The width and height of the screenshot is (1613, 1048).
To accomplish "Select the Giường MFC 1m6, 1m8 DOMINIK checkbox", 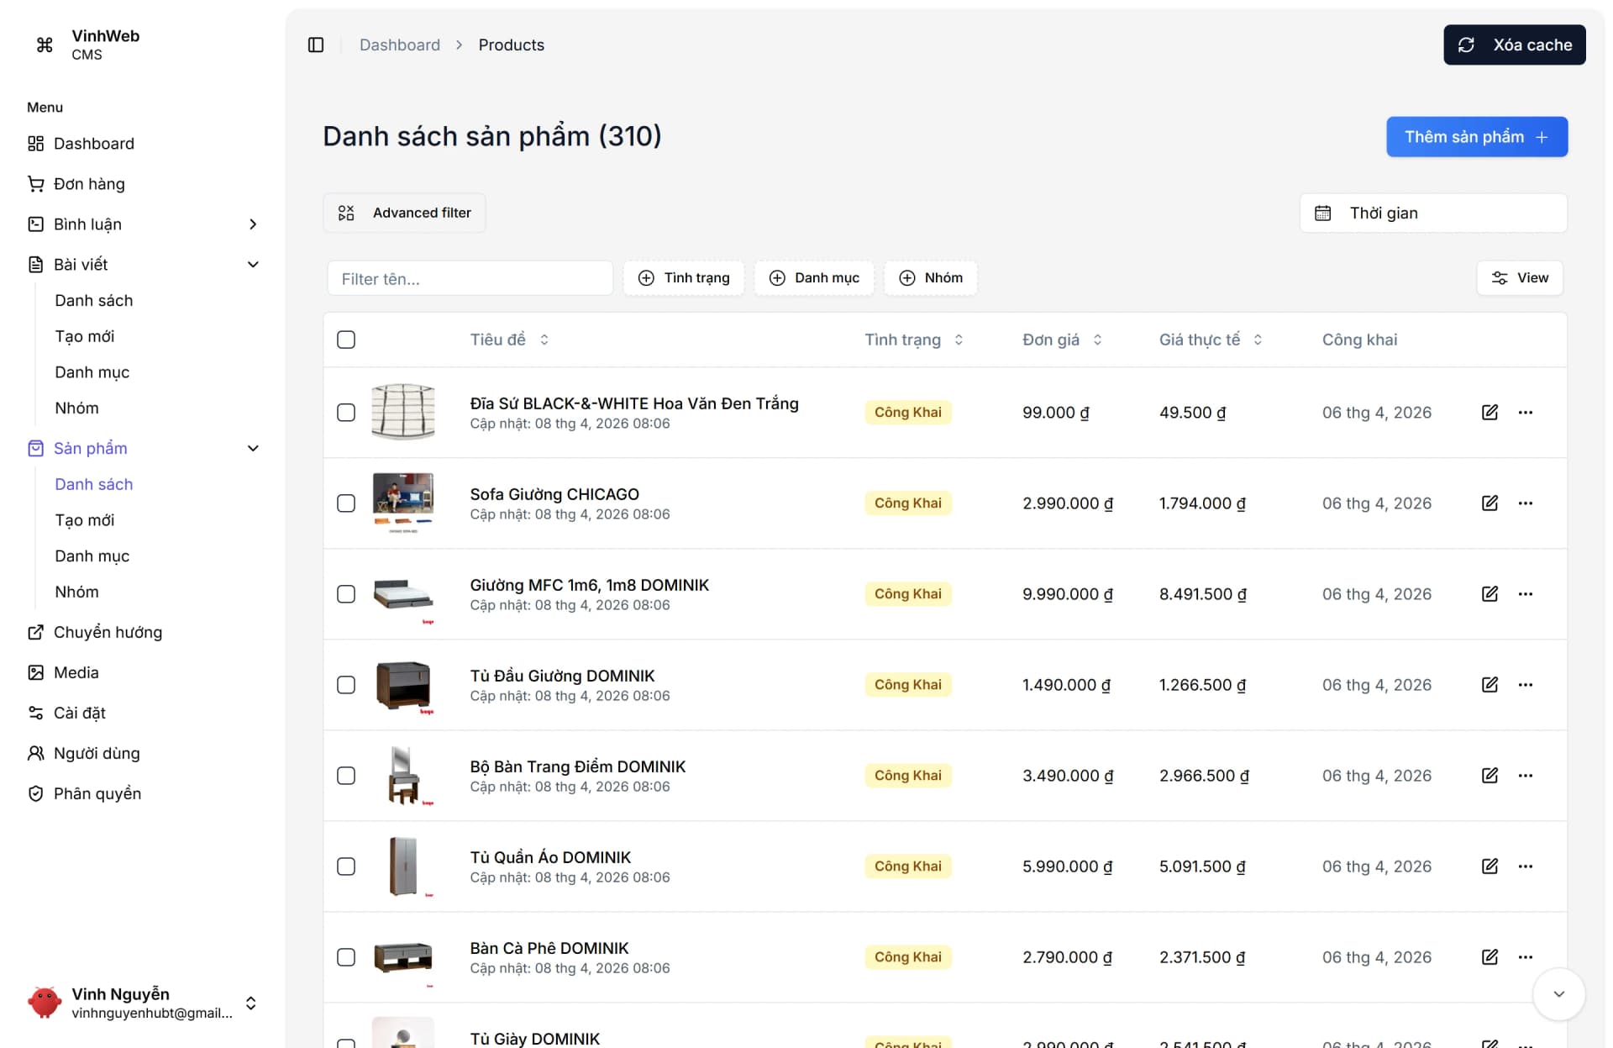I will click(x=346, y=594).
